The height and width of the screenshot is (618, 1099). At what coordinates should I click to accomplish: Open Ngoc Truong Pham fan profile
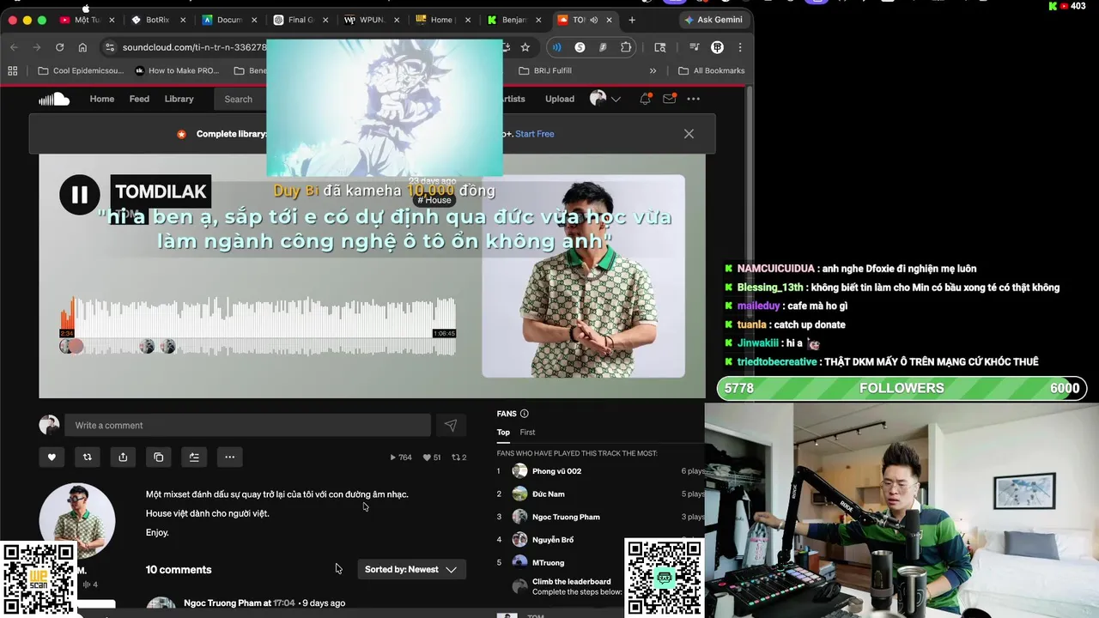[x=566, y=517]
